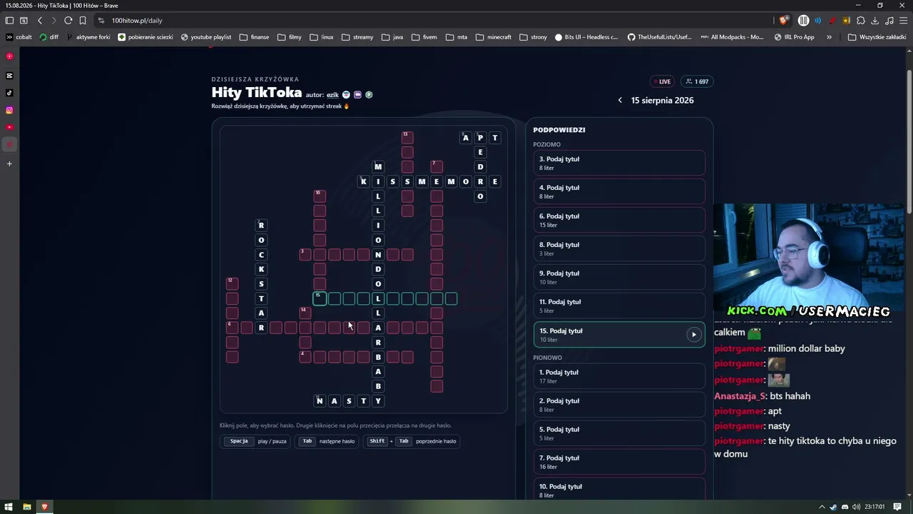Click the round white extension icon in toolbar
Image resolution: width=913 pixels, height=514 pixels.
[804, 21]
